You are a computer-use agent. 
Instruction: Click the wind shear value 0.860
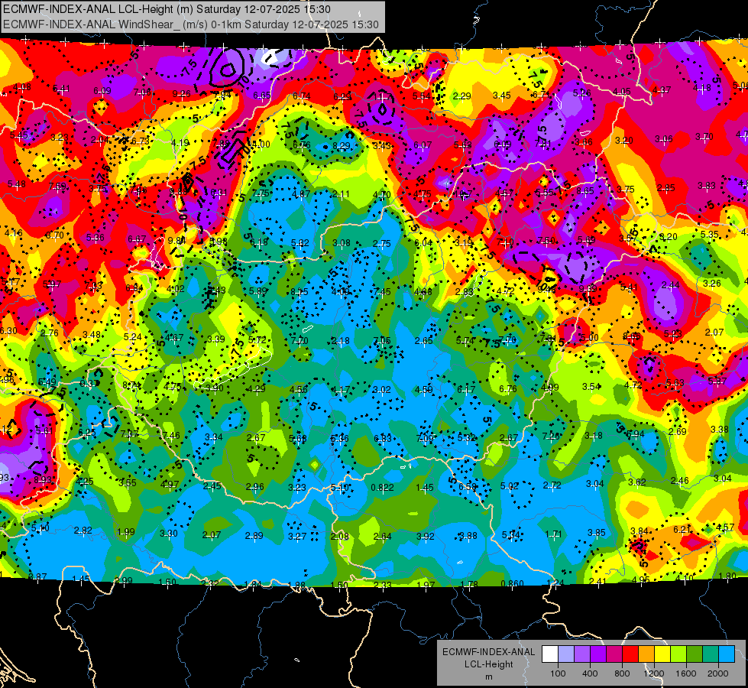pos(513,583)
